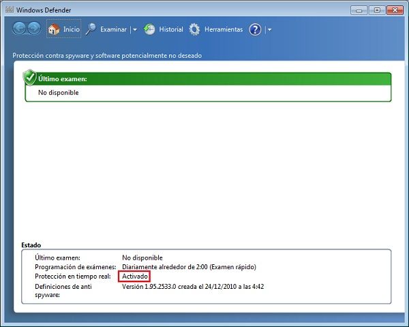The image size is (409, 327).
Task: Click the Windows Defender title bar icon
Action: tap(10, 10)
